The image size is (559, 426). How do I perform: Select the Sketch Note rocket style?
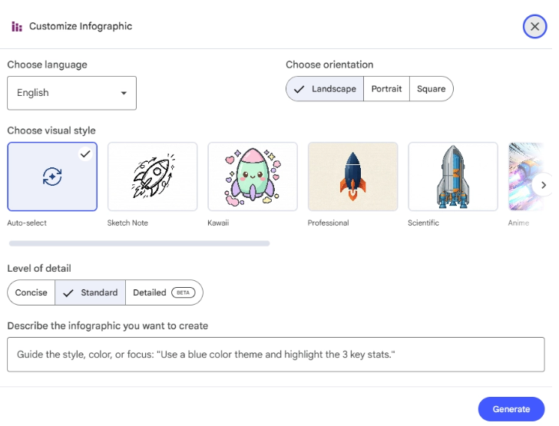152,177
